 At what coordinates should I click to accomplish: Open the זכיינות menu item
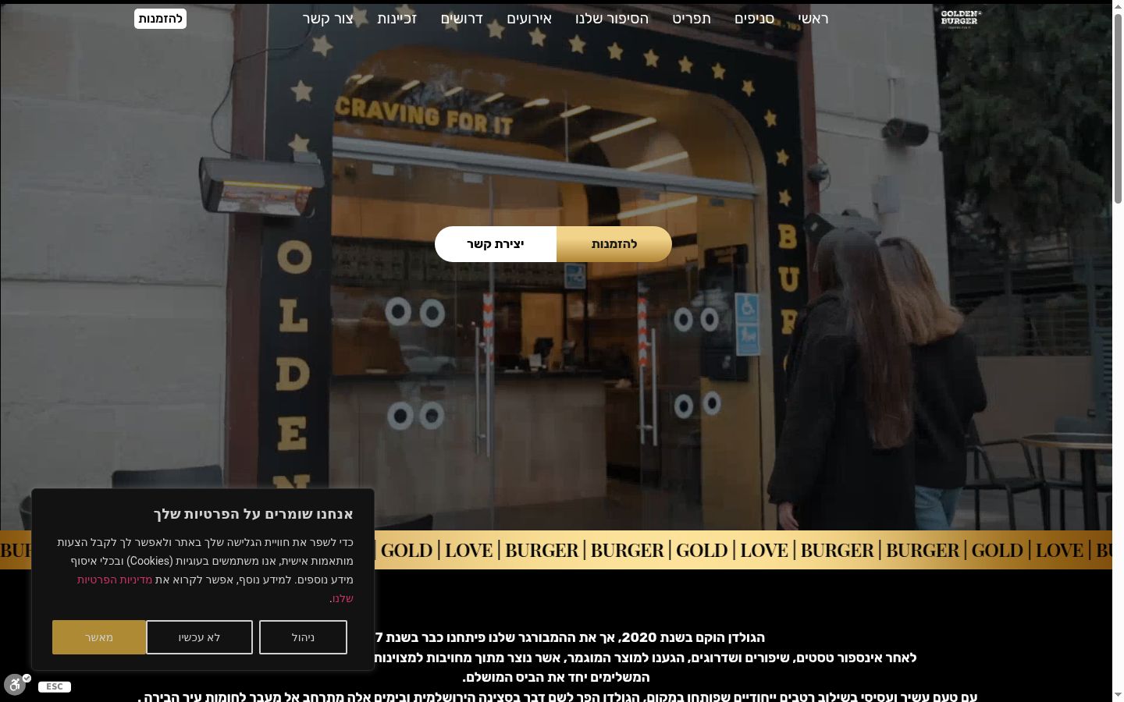397,19
